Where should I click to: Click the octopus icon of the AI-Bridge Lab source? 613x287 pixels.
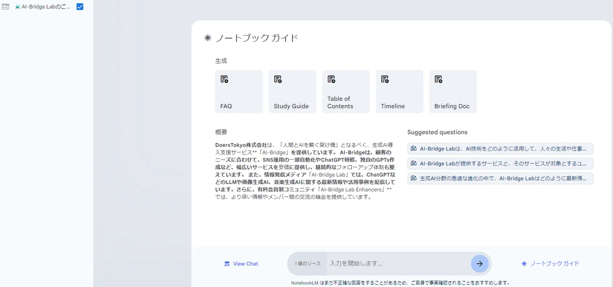click(18, 7)
